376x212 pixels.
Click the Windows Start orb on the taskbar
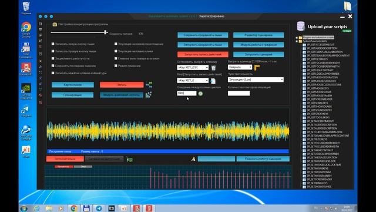23,208
